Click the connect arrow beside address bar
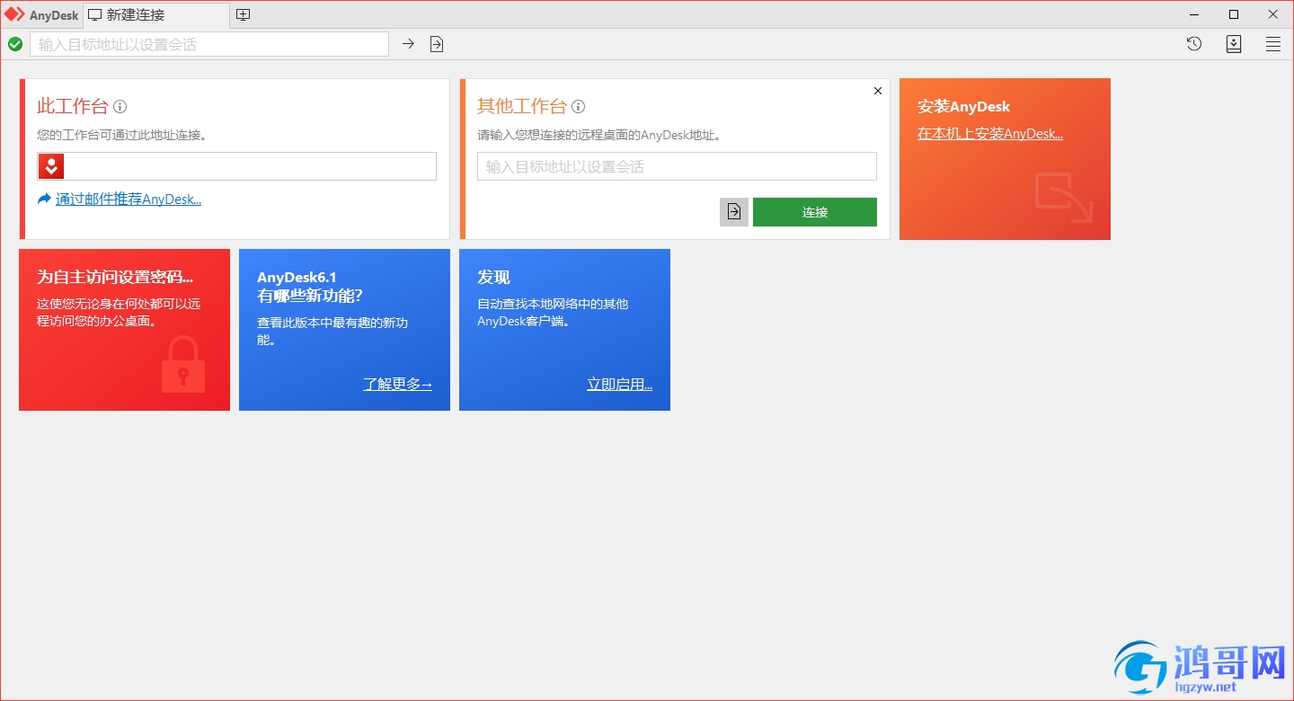The image size is (1294, 701). tap(408, 44)
